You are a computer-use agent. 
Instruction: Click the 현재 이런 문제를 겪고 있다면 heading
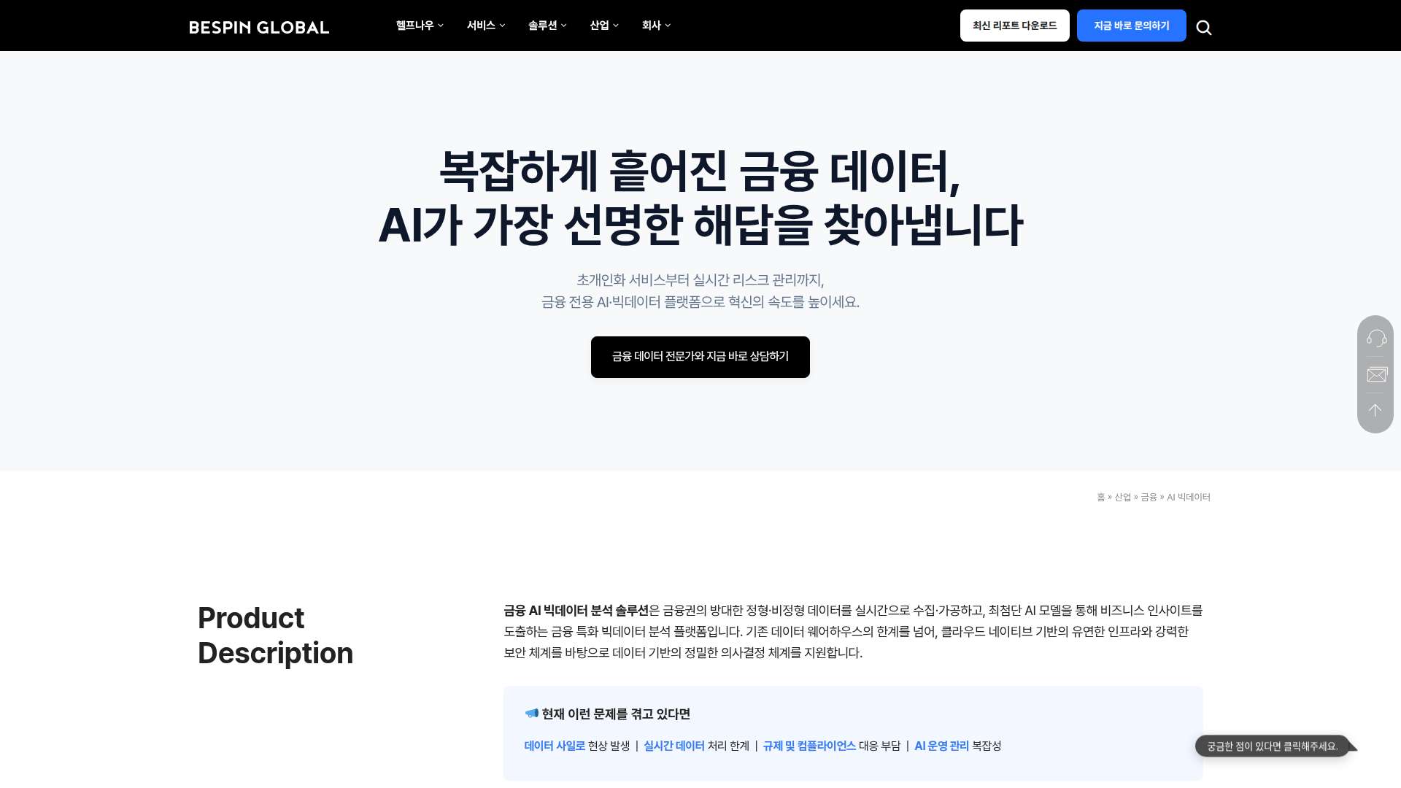616,714
